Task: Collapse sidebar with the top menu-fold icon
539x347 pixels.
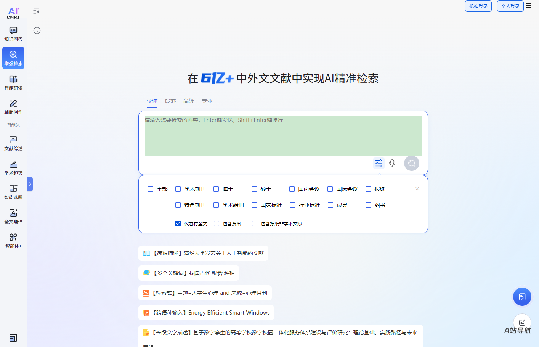Action: pyautogui.click(x=36, y=11)
